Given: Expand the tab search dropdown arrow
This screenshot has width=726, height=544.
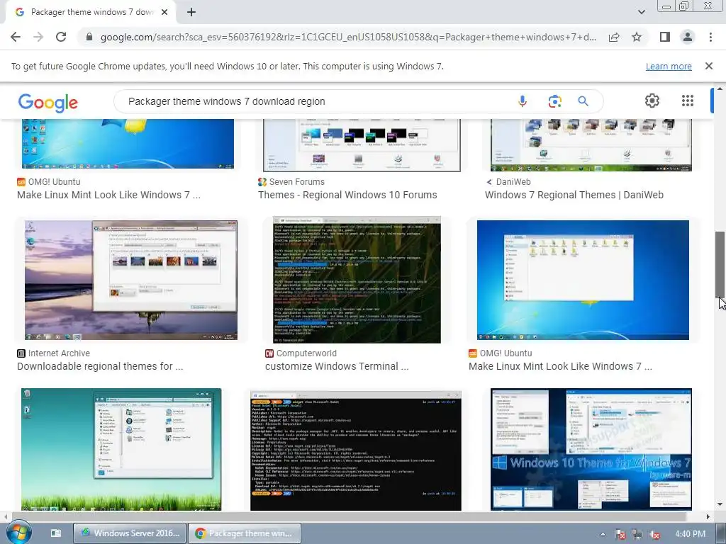Looking at the screenshot, I should pyautogui.click(x=641, y=12).
